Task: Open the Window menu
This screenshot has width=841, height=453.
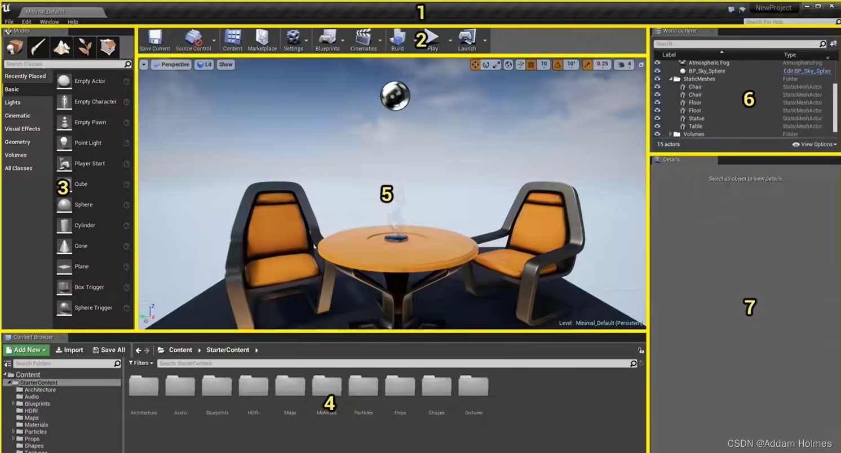Action: [x=49, y=22]
